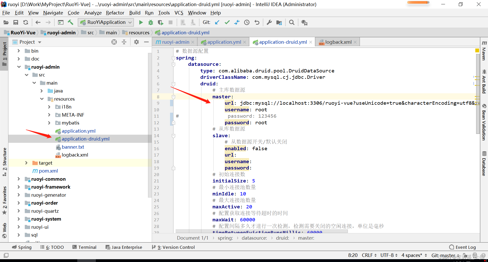Close the application-druid.yml tab
The height and width of the screenshot is (262, 488).
[311, 42]
